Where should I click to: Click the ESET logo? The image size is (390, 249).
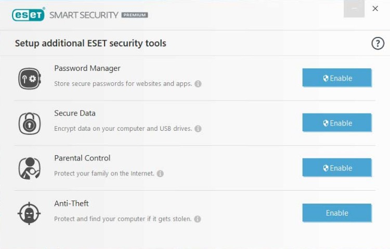29,15
